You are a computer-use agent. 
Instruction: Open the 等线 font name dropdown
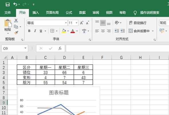tap(66, 23)
